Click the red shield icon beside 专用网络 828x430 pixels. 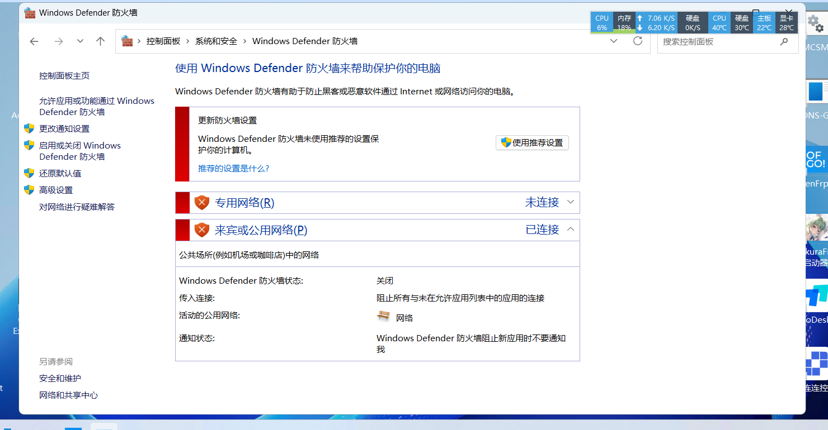[x=201, y=203]
